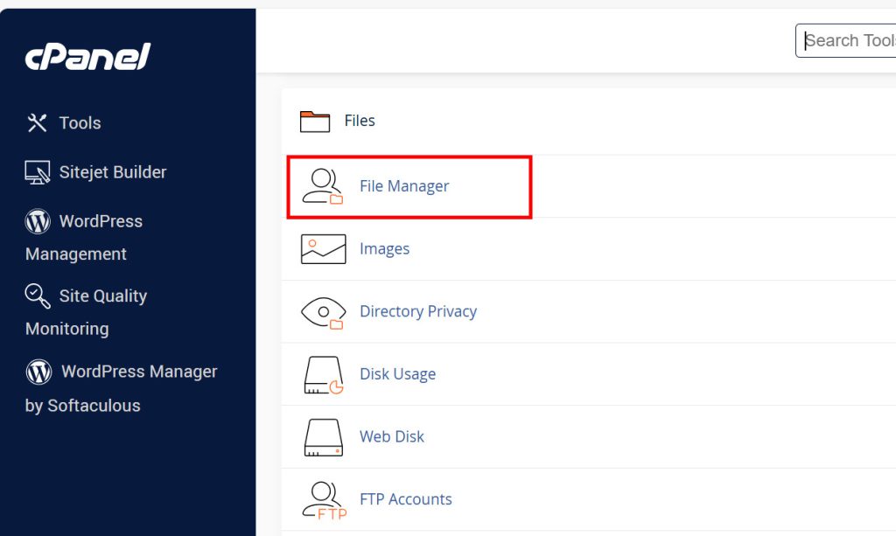Open the Images link

tap(385, 249)
